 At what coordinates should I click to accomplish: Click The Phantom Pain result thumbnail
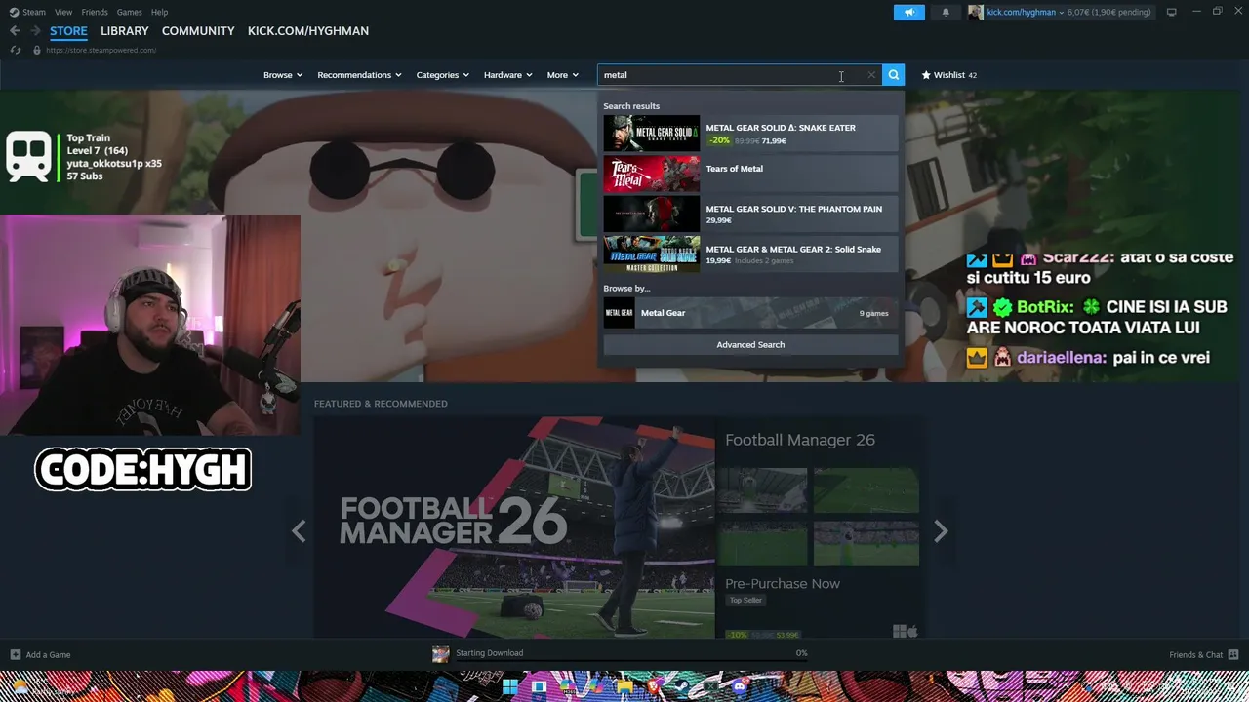(651, 214)
